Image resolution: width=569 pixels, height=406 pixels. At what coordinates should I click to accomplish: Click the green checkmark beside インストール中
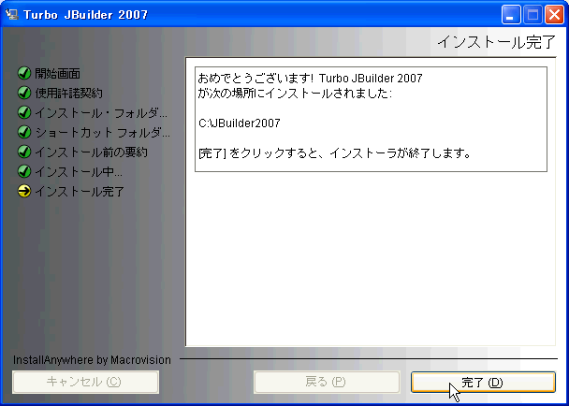pyautogui.click(x=23, y=171)
